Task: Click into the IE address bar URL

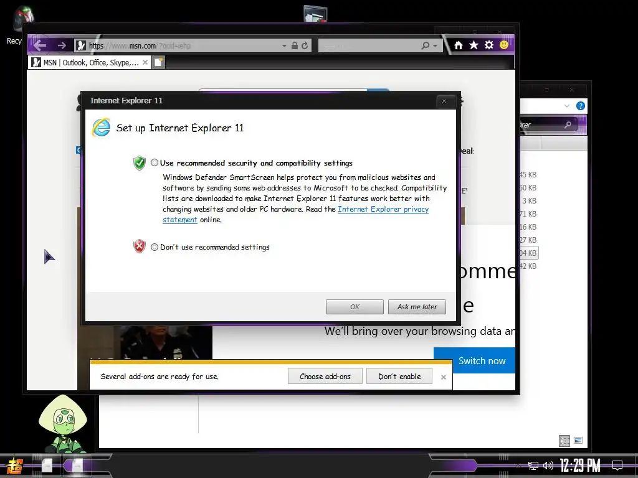Action: 183,45
